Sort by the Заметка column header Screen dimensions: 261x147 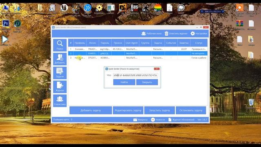(184, 43)
